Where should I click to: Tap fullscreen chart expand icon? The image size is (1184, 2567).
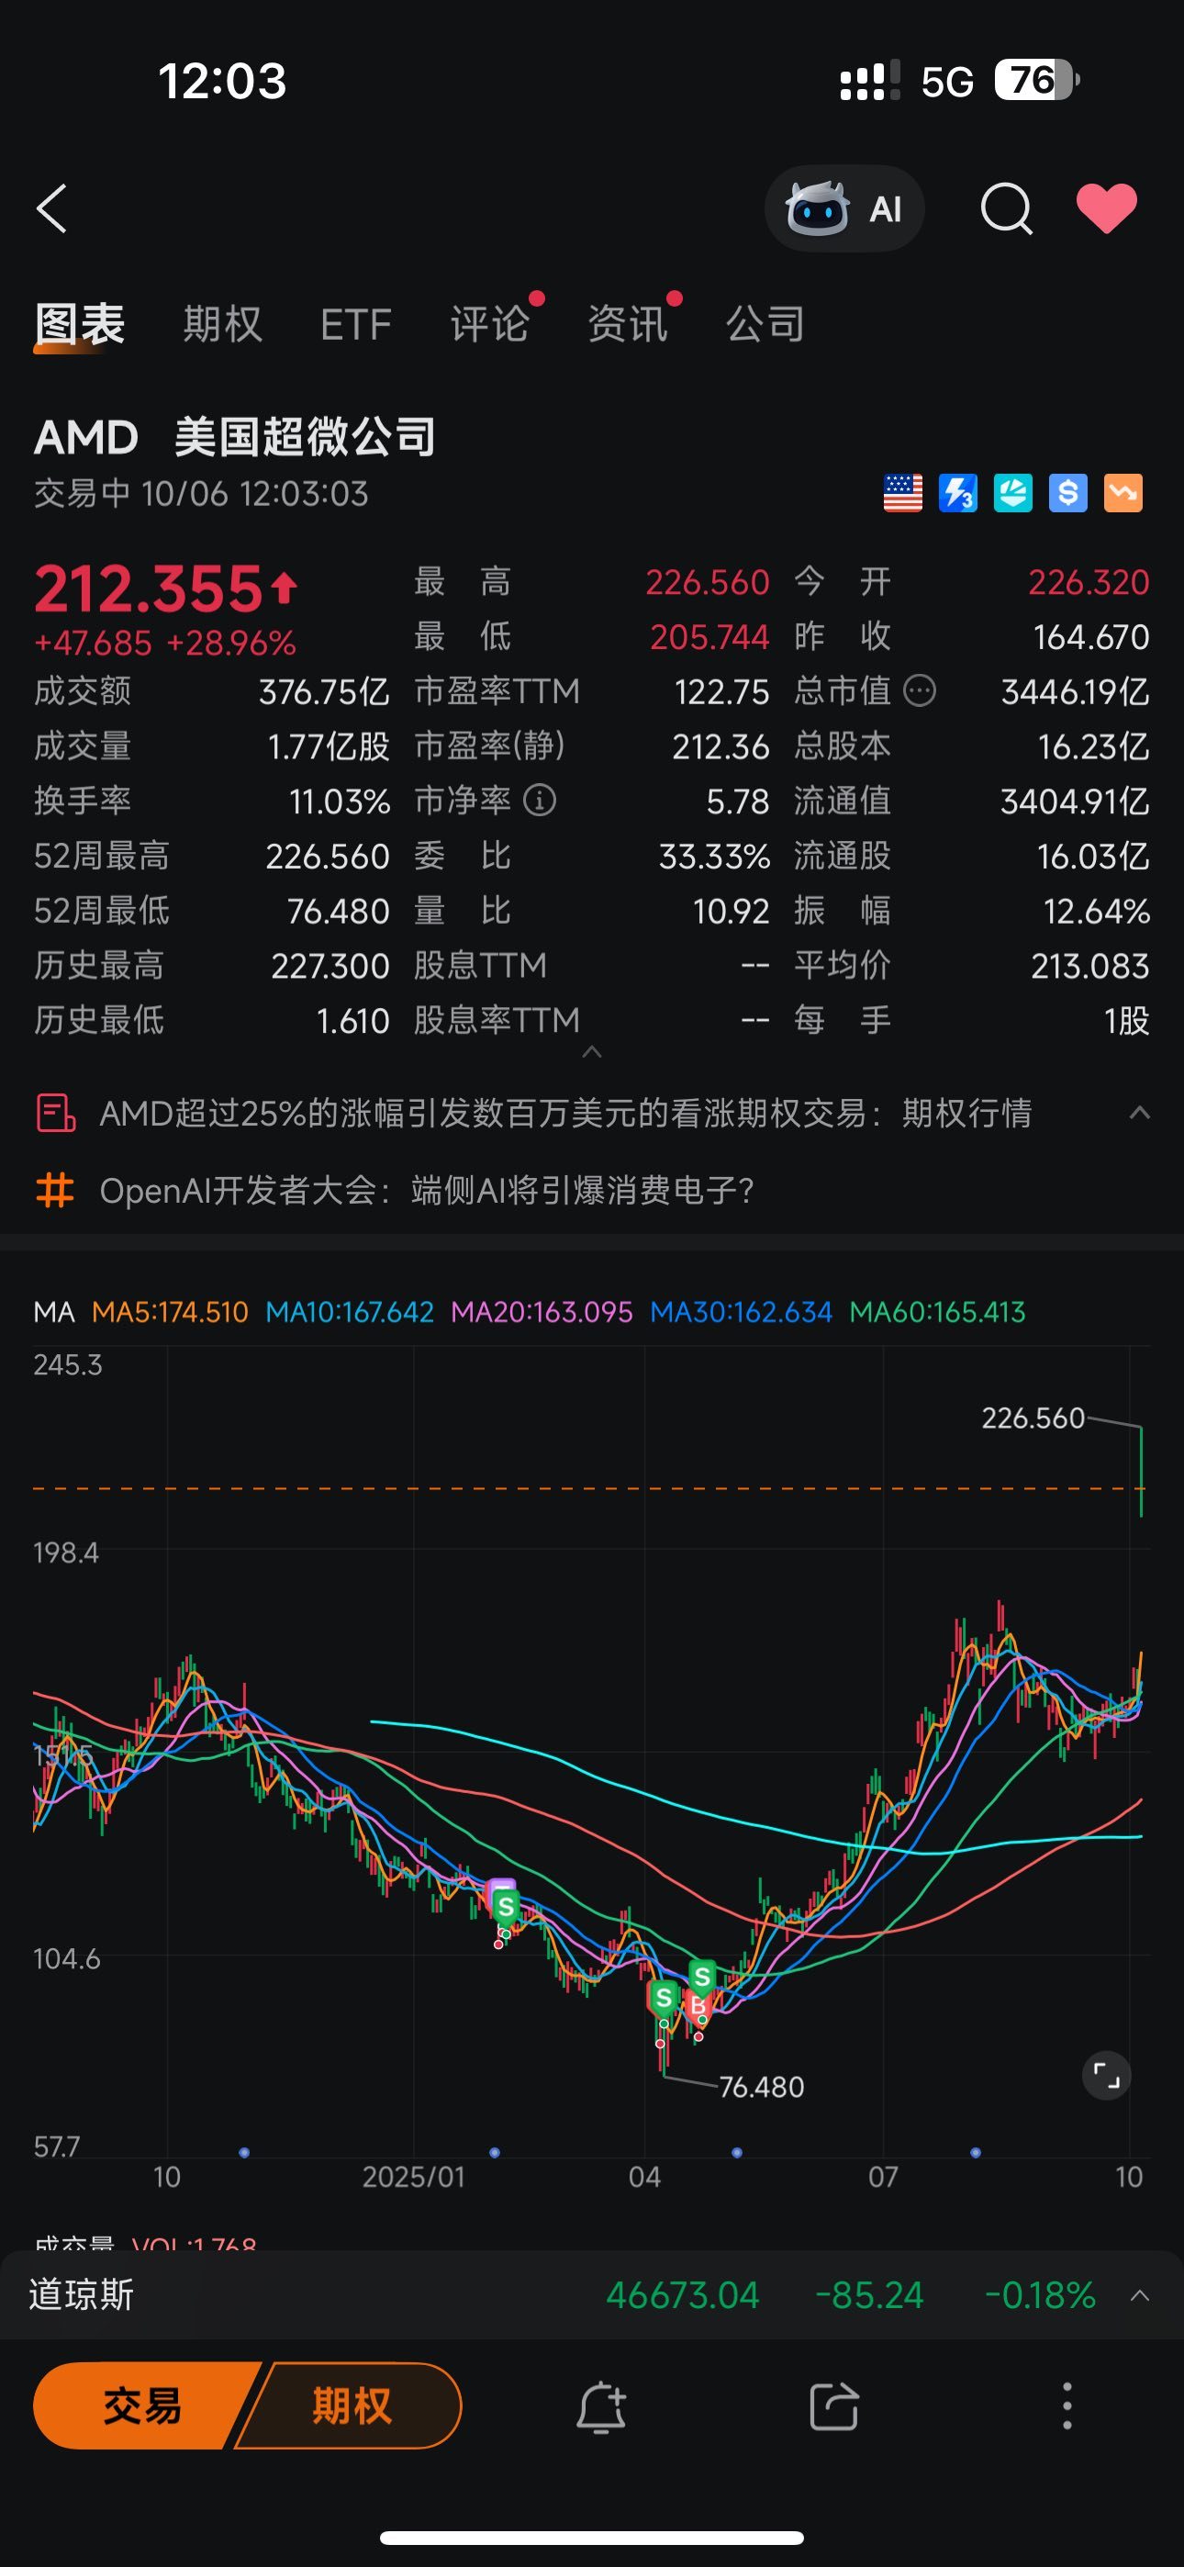click(x=1106, y=2076)
